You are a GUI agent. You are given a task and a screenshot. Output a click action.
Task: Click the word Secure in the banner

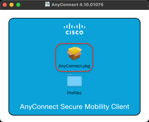(71, 106)
